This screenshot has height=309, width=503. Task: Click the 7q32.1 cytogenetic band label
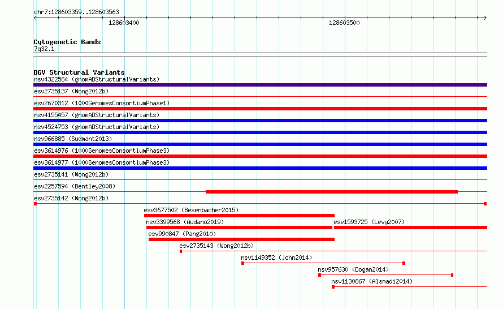pyautogui.click(x=44, y=49)
